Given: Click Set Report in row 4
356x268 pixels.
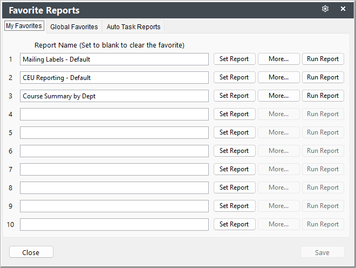Looking at the screenshot, I should (x=234, y=114).
